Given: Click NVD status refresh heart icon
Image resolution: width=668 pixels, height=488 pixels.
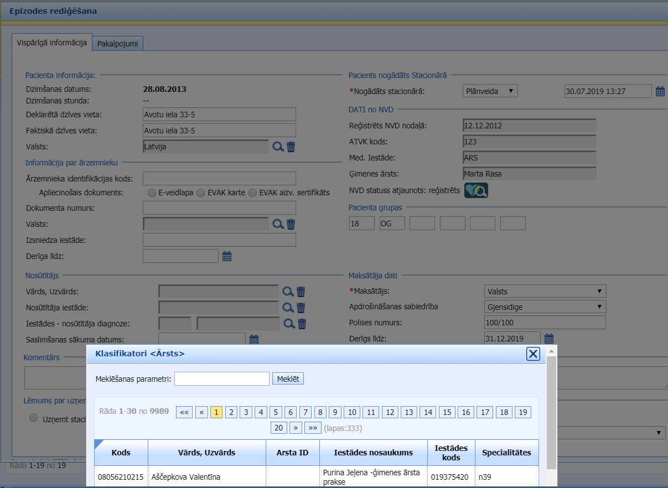Looking at the screenshot, I should coord(476,191).
